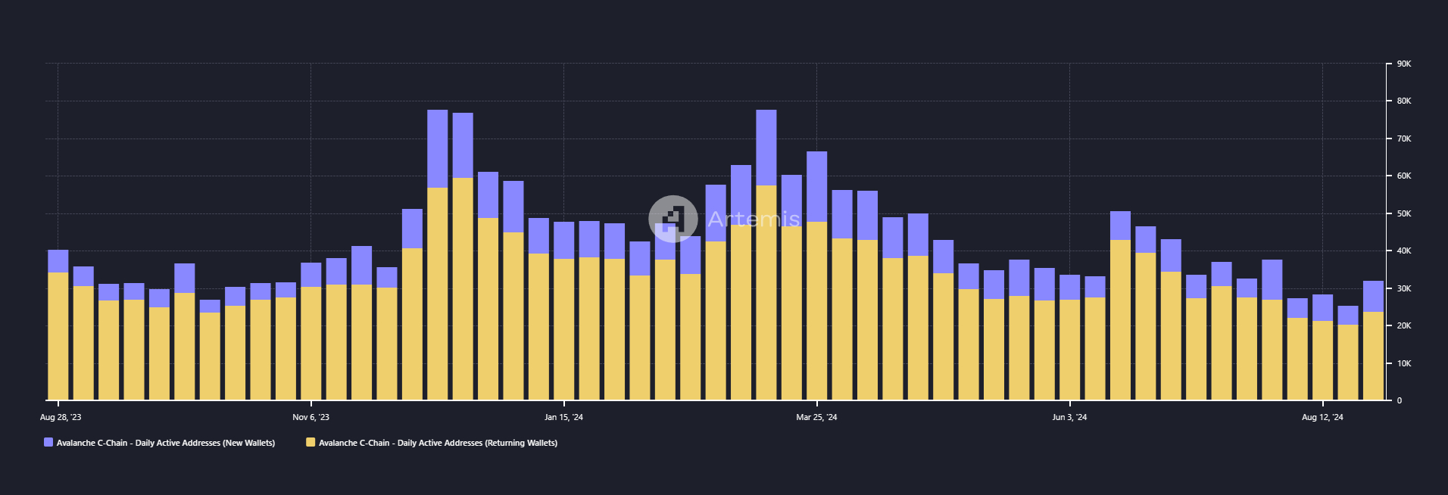
Task: Select the Jun 3, '24 axis label
Action: [1069, 417]
